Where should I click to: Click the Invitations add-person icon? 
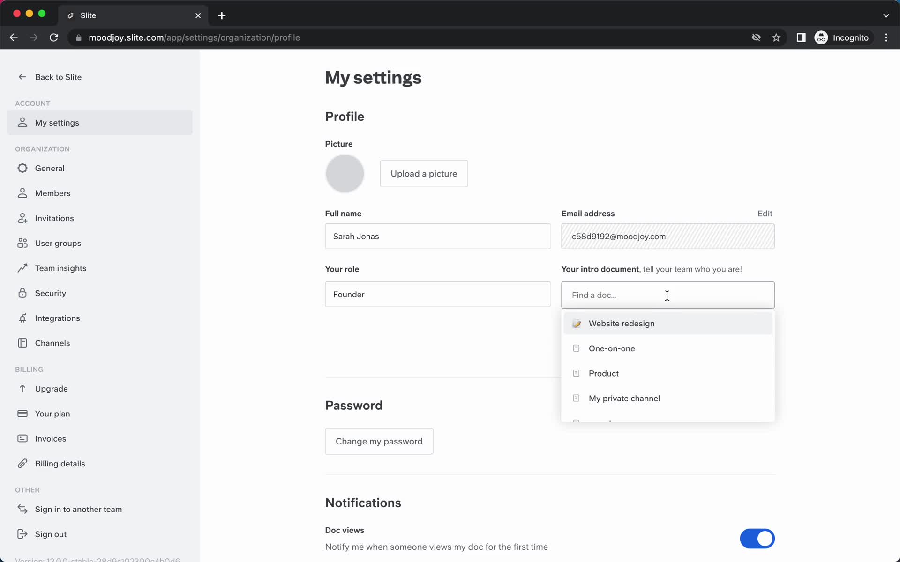22,218
